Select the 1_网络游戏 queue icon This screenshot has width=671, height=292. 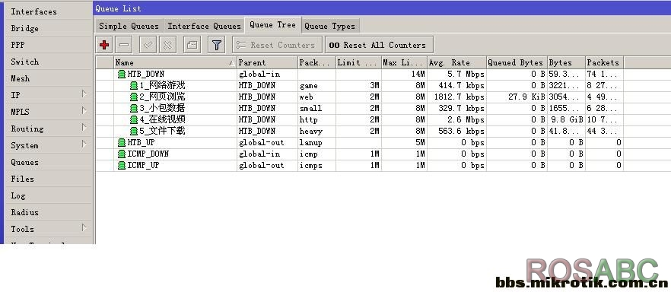coord(134,85)
